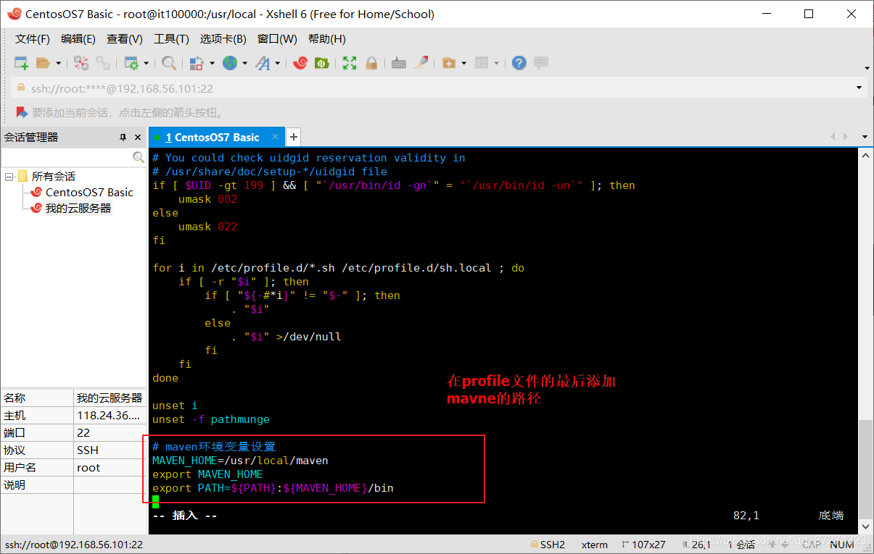This screenshot has height=554, width=874.
Task: Click the New Session toolbar icon
Action: [x=21, y=63]
